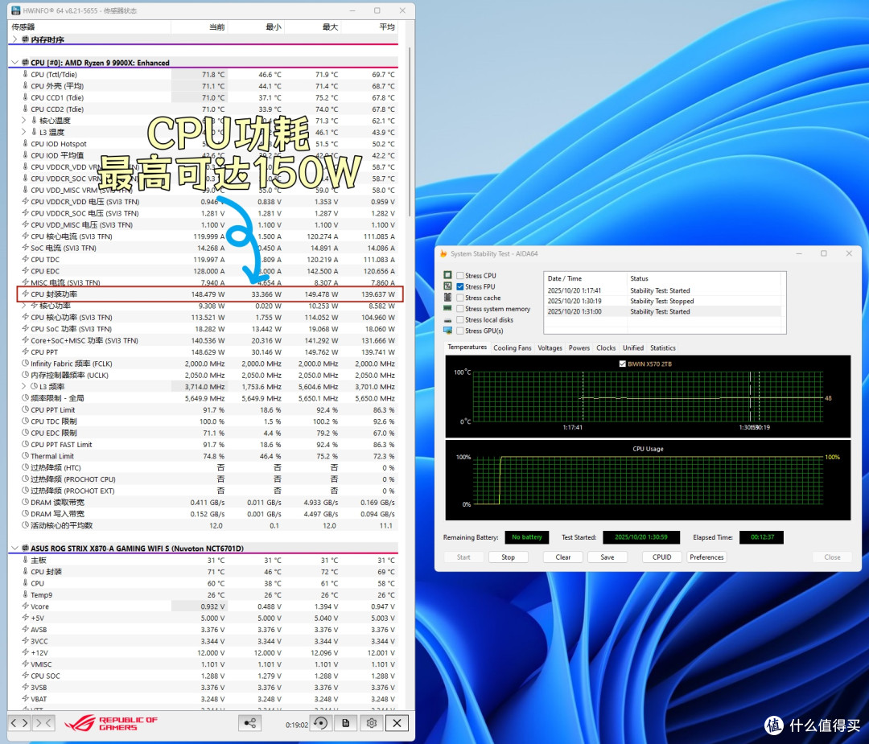The height and width of the screenshot is (744, 869).
Task: Select the Temp9 row under ASUS board
Action: (204, 595)
